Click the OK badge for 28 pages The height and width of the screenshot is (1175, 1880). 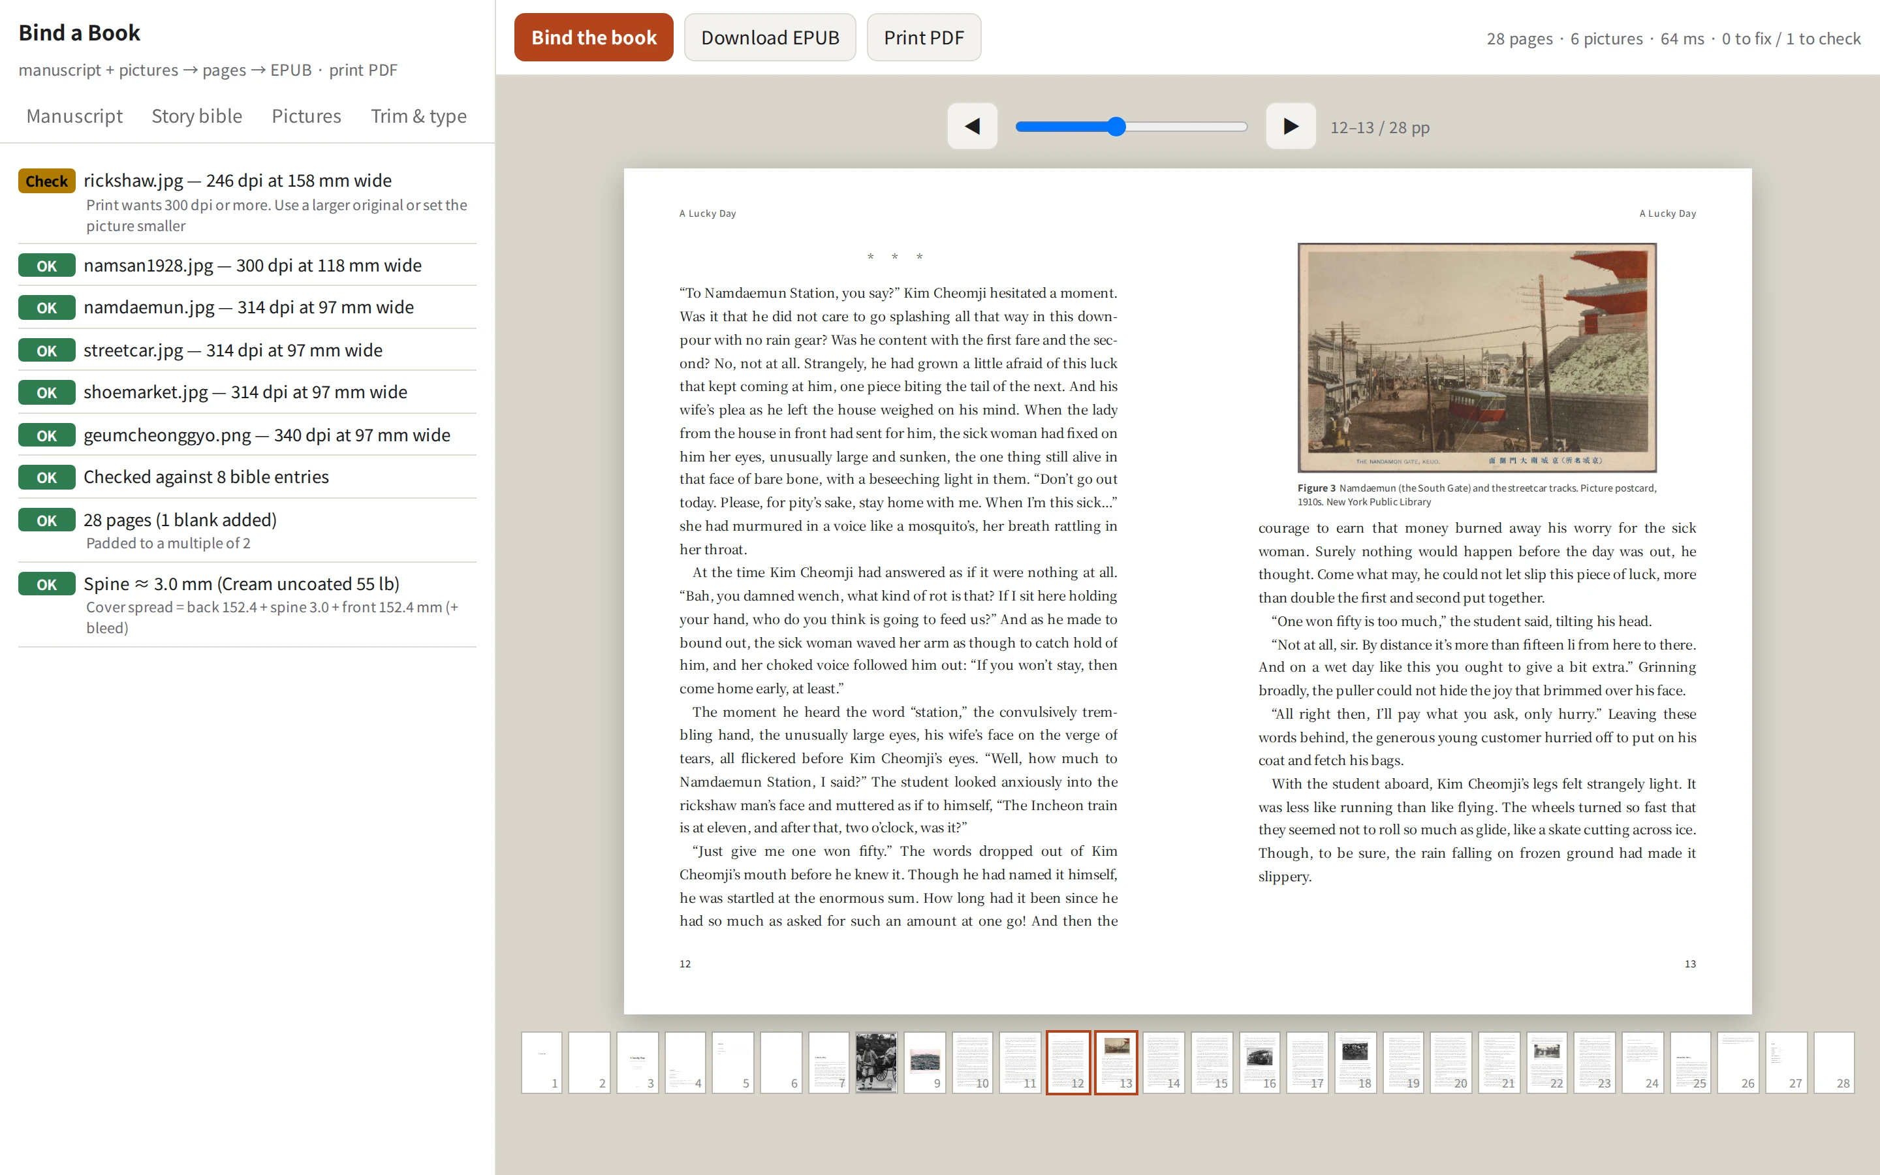coord(46,520)
